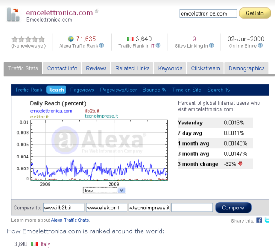Open the emcelettronica.com title link
The width and height of the screenshot is (275, 248).
click(59, 13)
